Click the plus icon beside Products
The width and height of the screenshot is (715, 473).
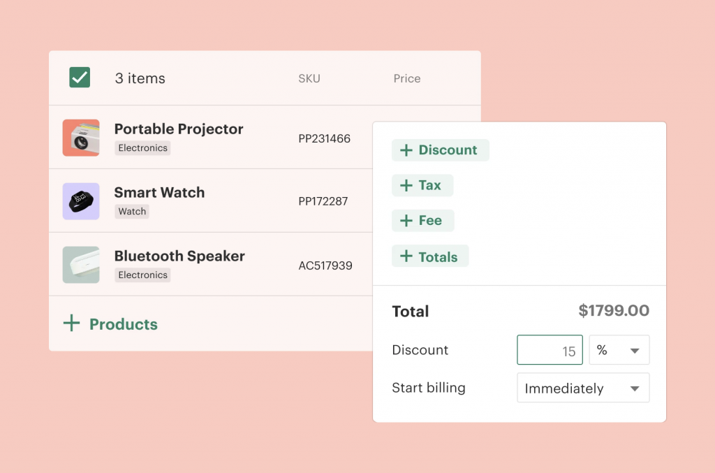[x=71, y=323]
